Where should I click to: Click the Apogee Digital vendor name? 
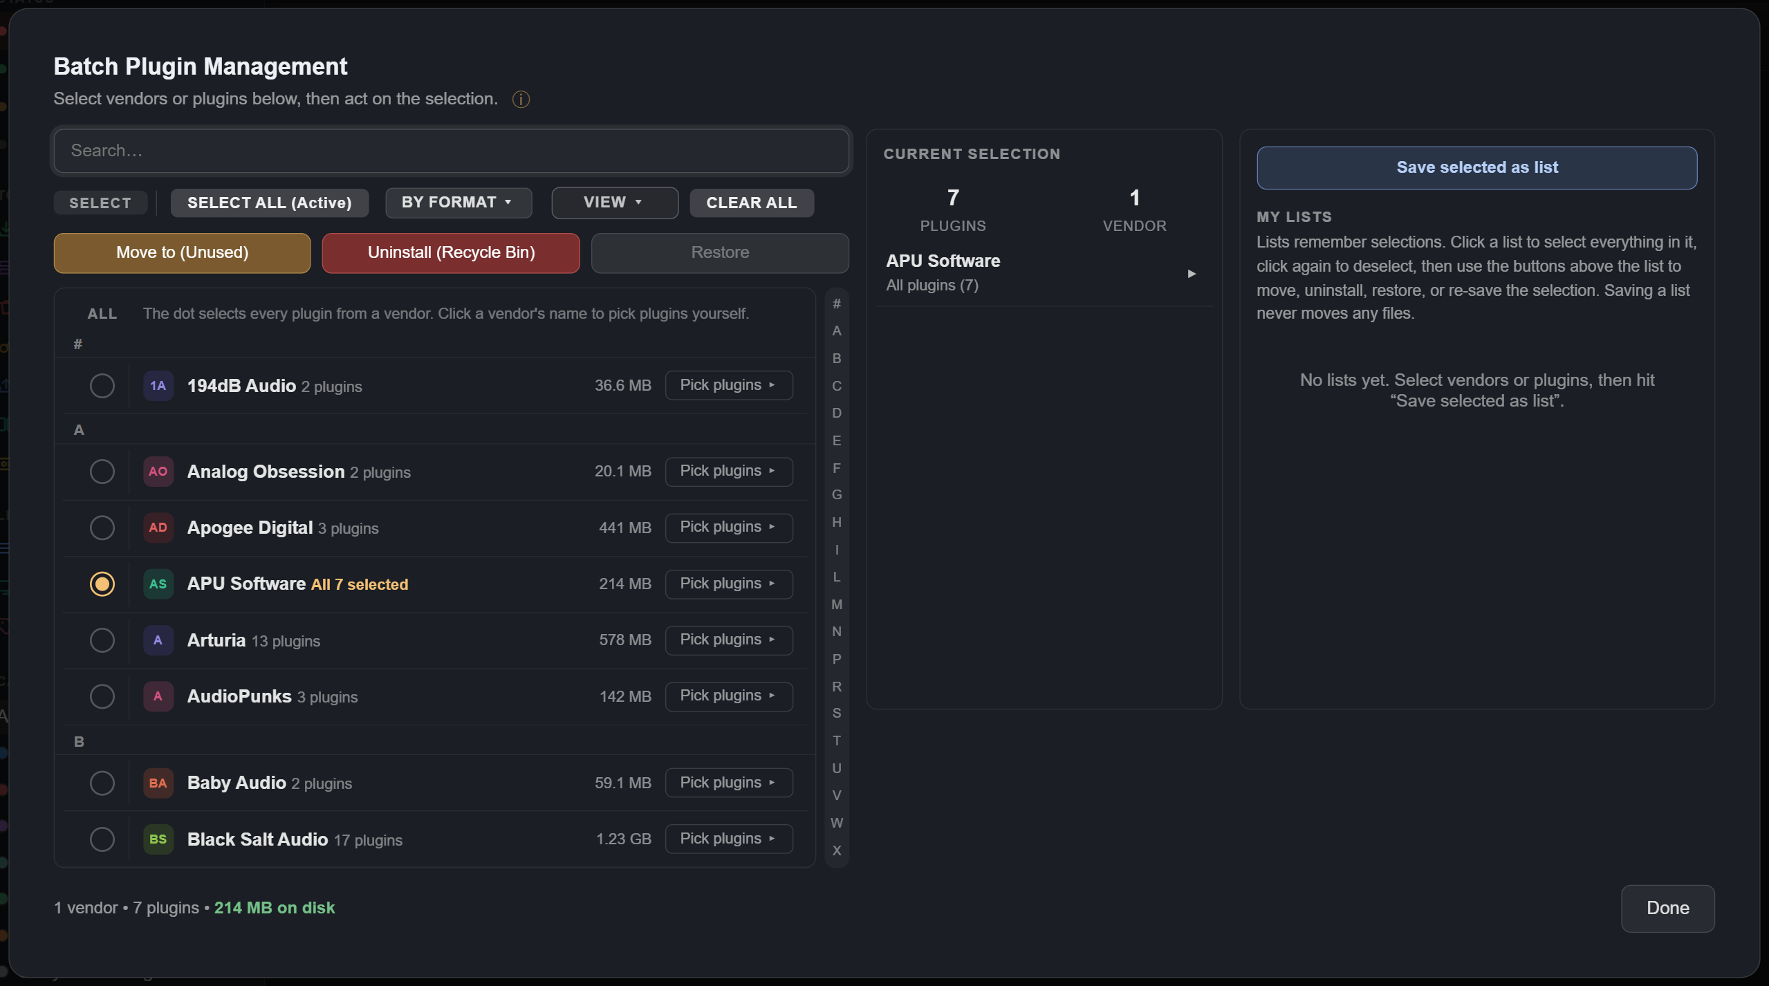[250, 528]
